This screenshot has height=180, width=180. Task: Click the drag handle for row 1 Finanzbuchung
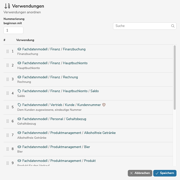(x=8, y=51)
